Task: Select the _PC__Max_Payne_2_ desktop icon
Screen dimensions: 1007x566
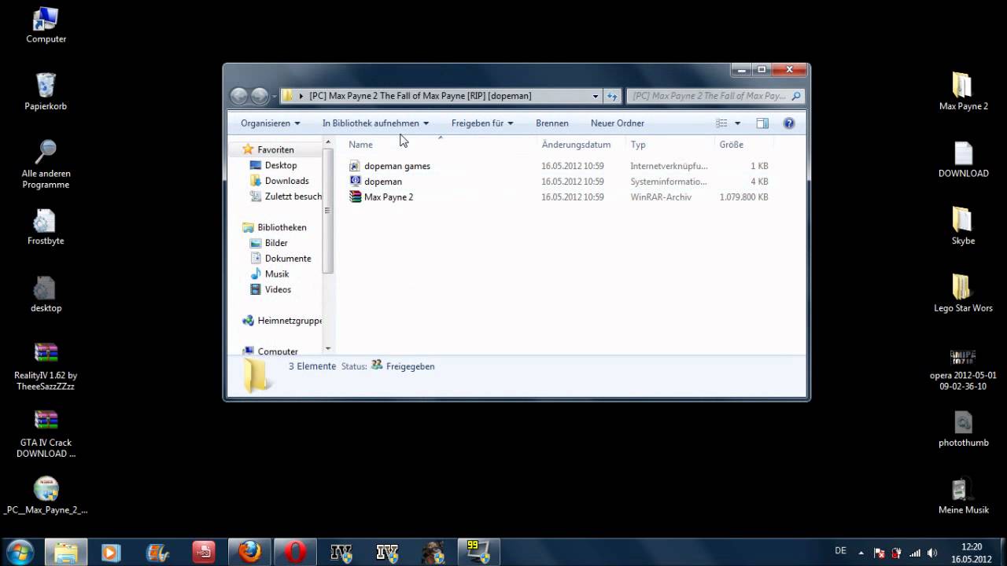Action: [x=46, y=496]
